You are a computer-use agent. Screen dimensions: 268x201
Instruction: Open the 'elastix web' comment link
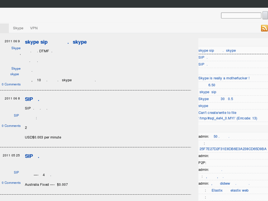[x=239, y=190]
